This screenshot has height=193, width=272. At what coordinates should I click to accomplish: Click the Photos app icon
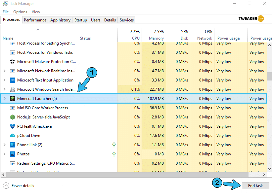coord(13,154)
